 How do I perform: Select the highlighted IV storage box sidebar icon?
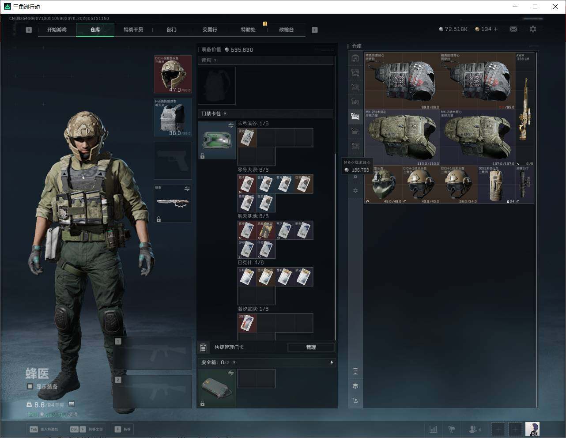pyautogui.click(x=355, y=116)
